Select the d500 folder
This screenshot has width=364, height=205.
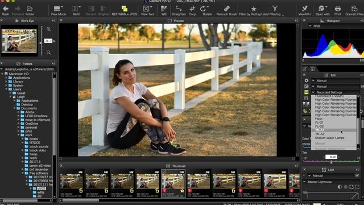coord(41,188)
